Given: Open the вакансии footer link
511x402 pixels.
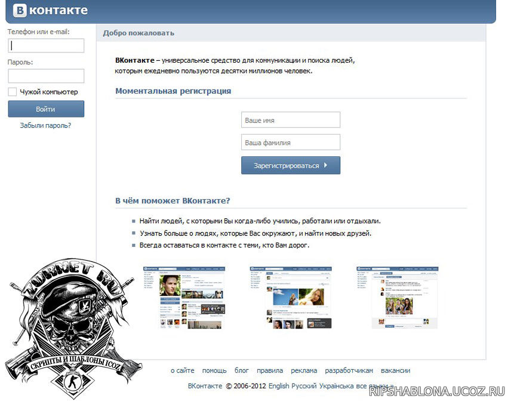Looking at the screenshot, I should 396,370.
